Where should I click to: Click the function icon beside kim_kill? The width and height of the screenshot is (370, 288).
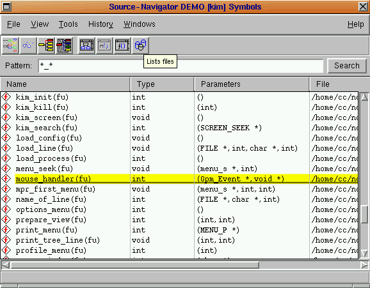(6, 107)
